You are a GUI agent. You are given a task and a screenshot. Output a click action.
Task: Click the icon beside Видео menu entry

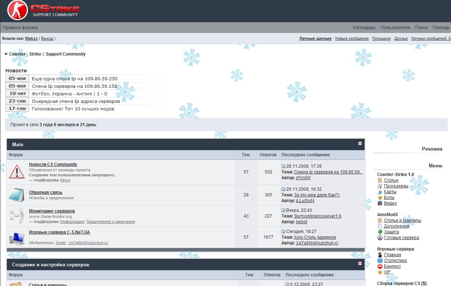pyautogui.click(x=380, y=203)
